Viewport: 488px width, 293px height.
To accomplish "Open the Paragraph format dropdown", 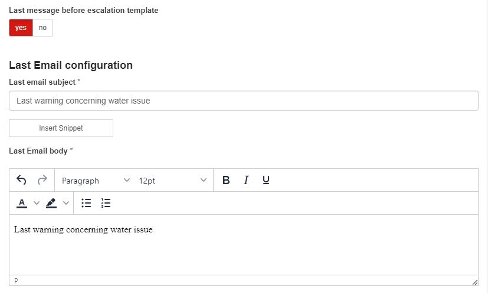I will (x=96, y=181).
